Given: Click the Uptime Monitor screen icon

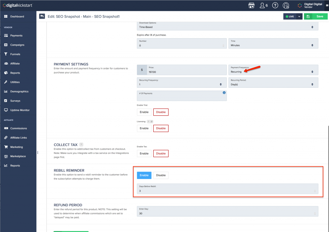Looking at the screenshot, I should click(x=6, y=110).
